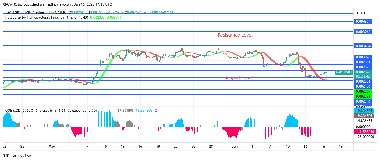Click the 0.002531 price label
This screenshot has width=380, height=161.
pos(363,81)
